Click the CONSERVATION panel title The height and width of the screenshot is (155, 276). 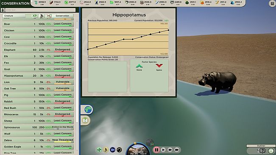click(x=15, y=3)
